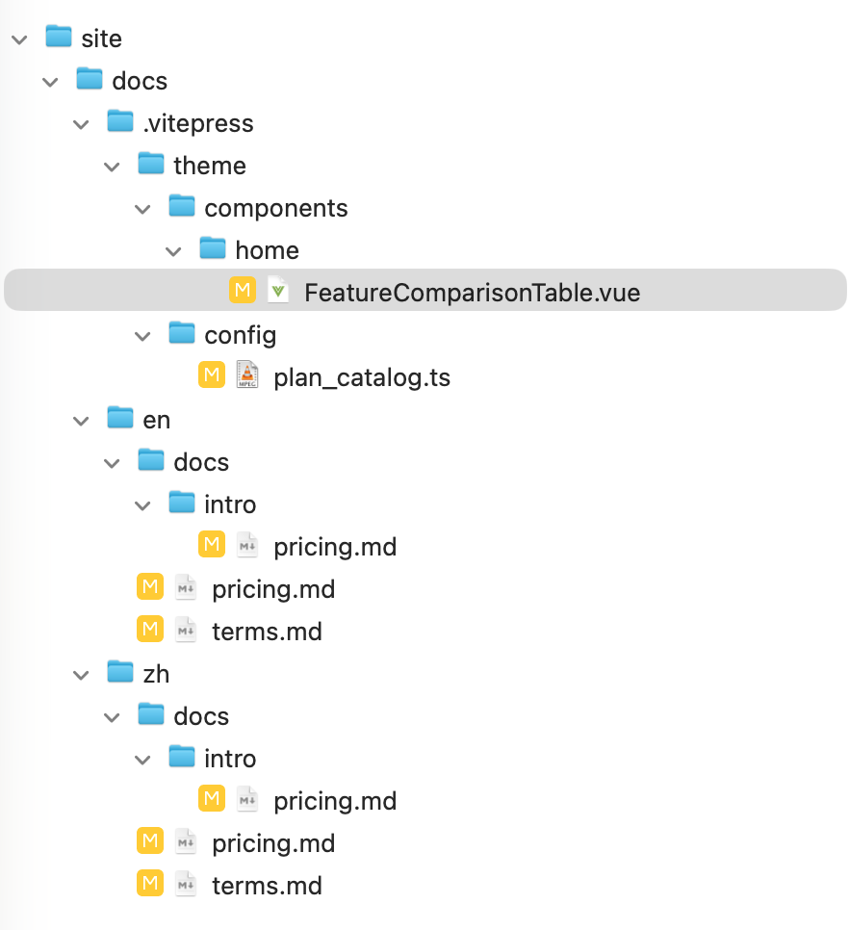Click the home folder icon
This screenshot has width=849, height=930.
pyautogui.click(x=213, y=249)
